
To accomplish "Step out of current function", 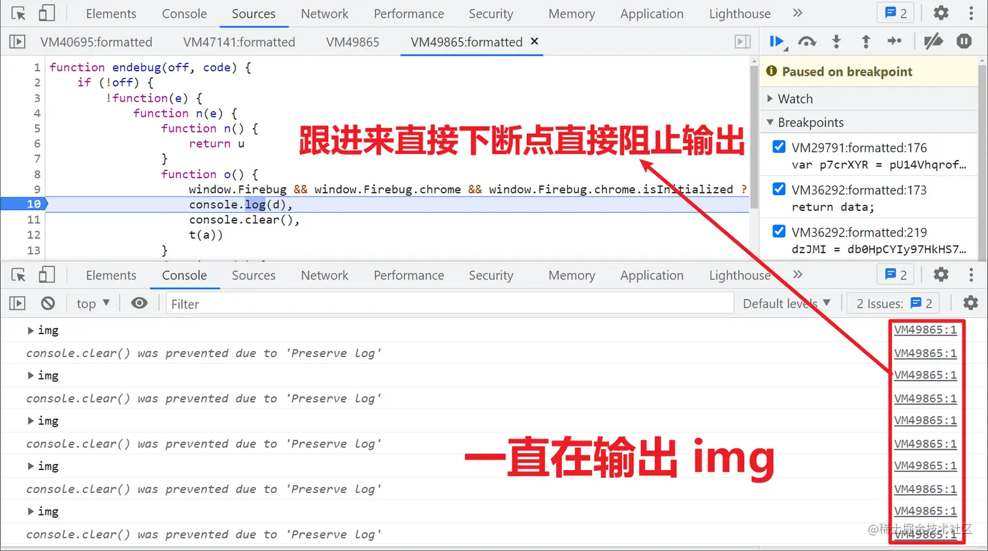I will coord(866,42).
